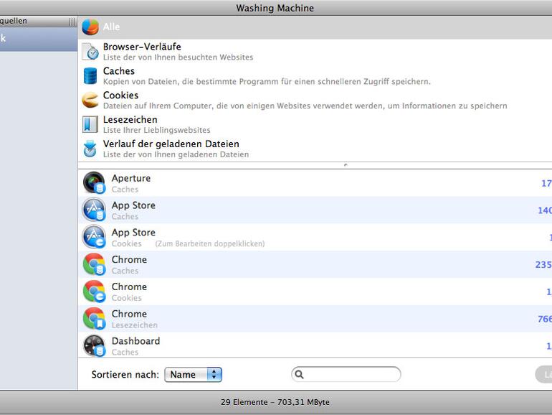The height and width of the screenshot is (415, 552).
Task: Click the split view divider handle
Action: [346, 165]
